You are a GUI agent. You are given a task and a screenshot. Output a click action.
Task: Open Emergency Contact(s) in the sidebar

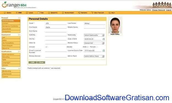pyautogui.click(x=11, y=26)
